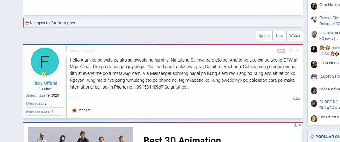Open the SGDOSG 30 DAYS sidebar thread
The width and height of the screenshot is (340, 142).
coord(330,36)
